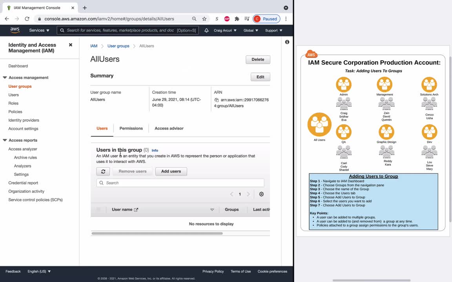Viewport: 452px width, 282px height.
Task: Click the site lock icon in address bar
Action: click(40, 19)
